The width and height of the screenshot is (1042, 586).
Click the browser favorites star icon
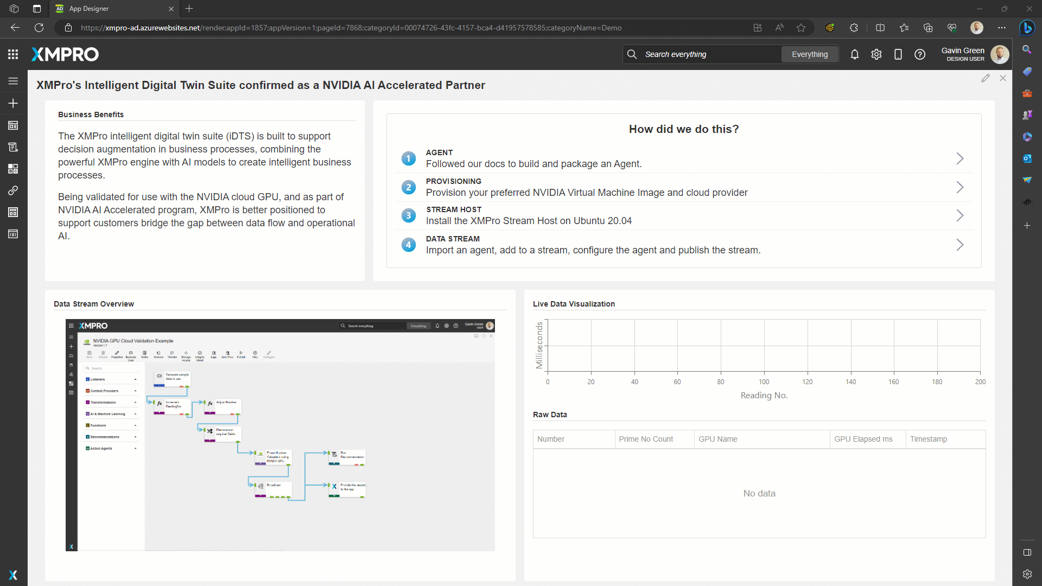(x=801, y=28)
